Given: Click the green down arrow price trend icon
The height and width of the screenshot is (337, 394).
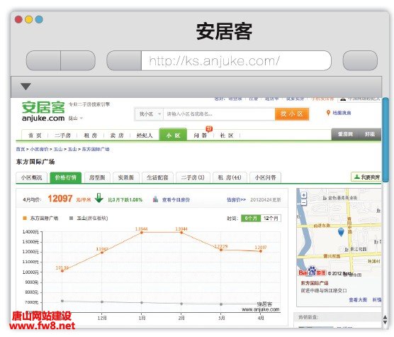Looking at the screenshot, I should pyautogui.click(x=99, y=198).
